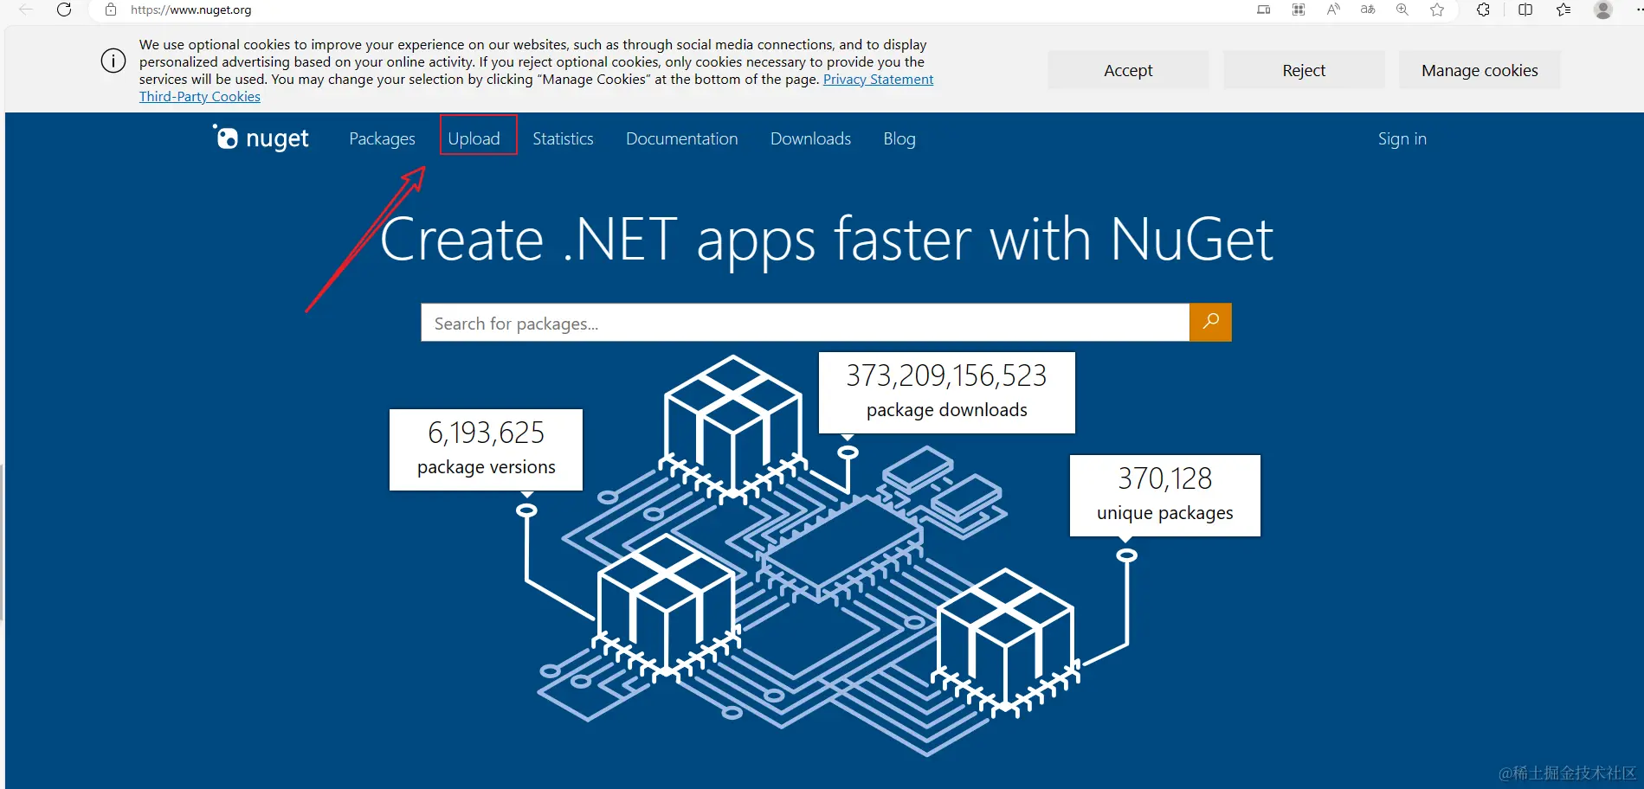This screenshot has height=789, width=1644.
Task: Open the browser profile avatar
Action: (x=1603, y=10)
